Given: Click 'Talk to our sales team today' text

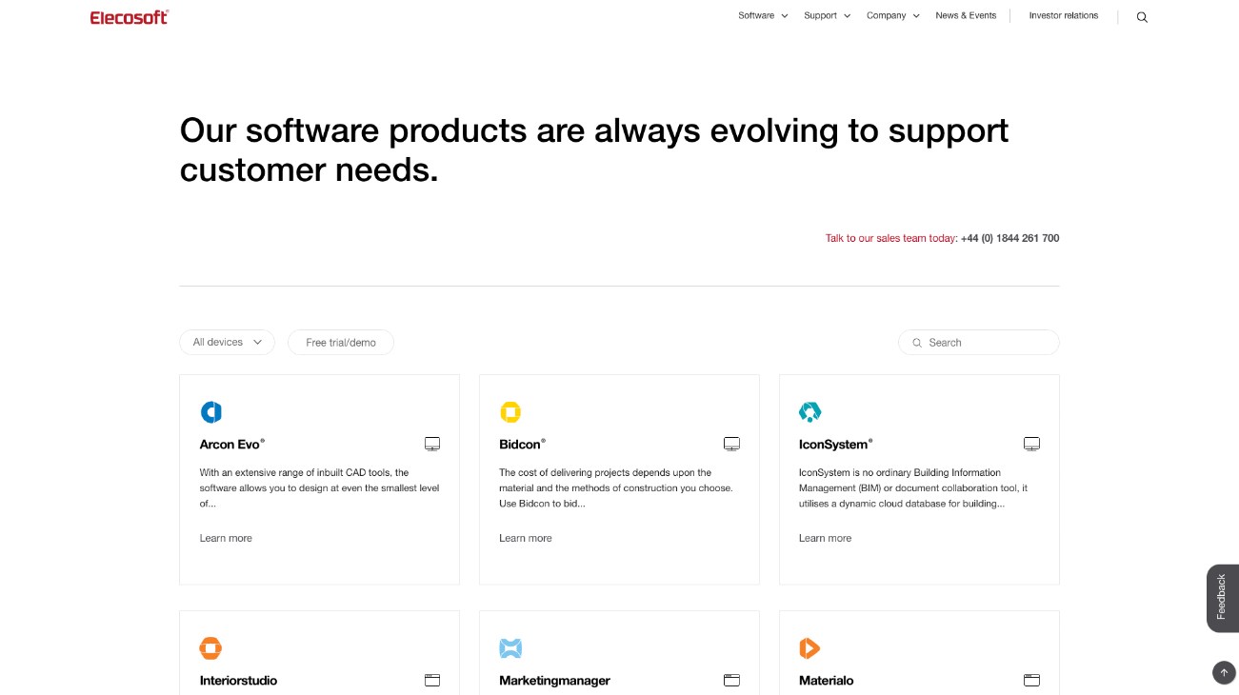Looking at the screenshot, I should click(890, 239).
